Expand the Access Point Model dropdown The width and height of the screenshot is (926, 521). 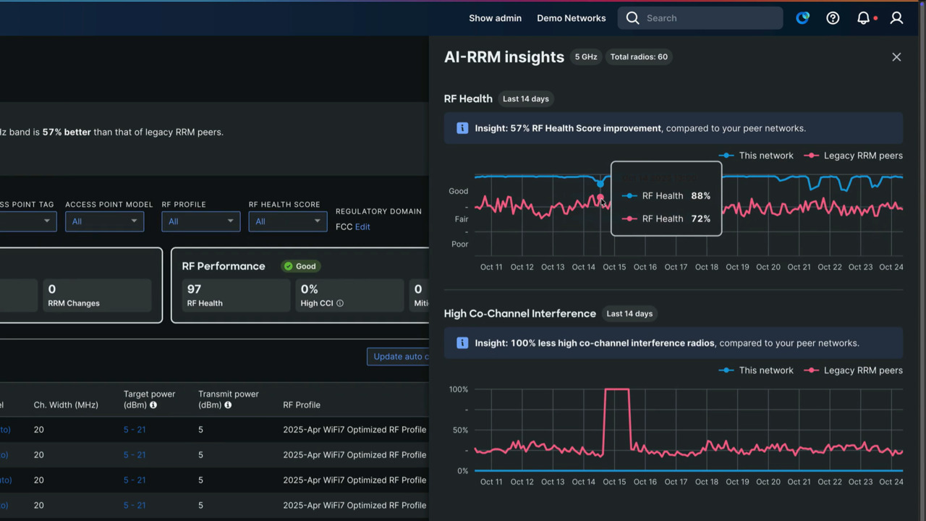(104, 221)
